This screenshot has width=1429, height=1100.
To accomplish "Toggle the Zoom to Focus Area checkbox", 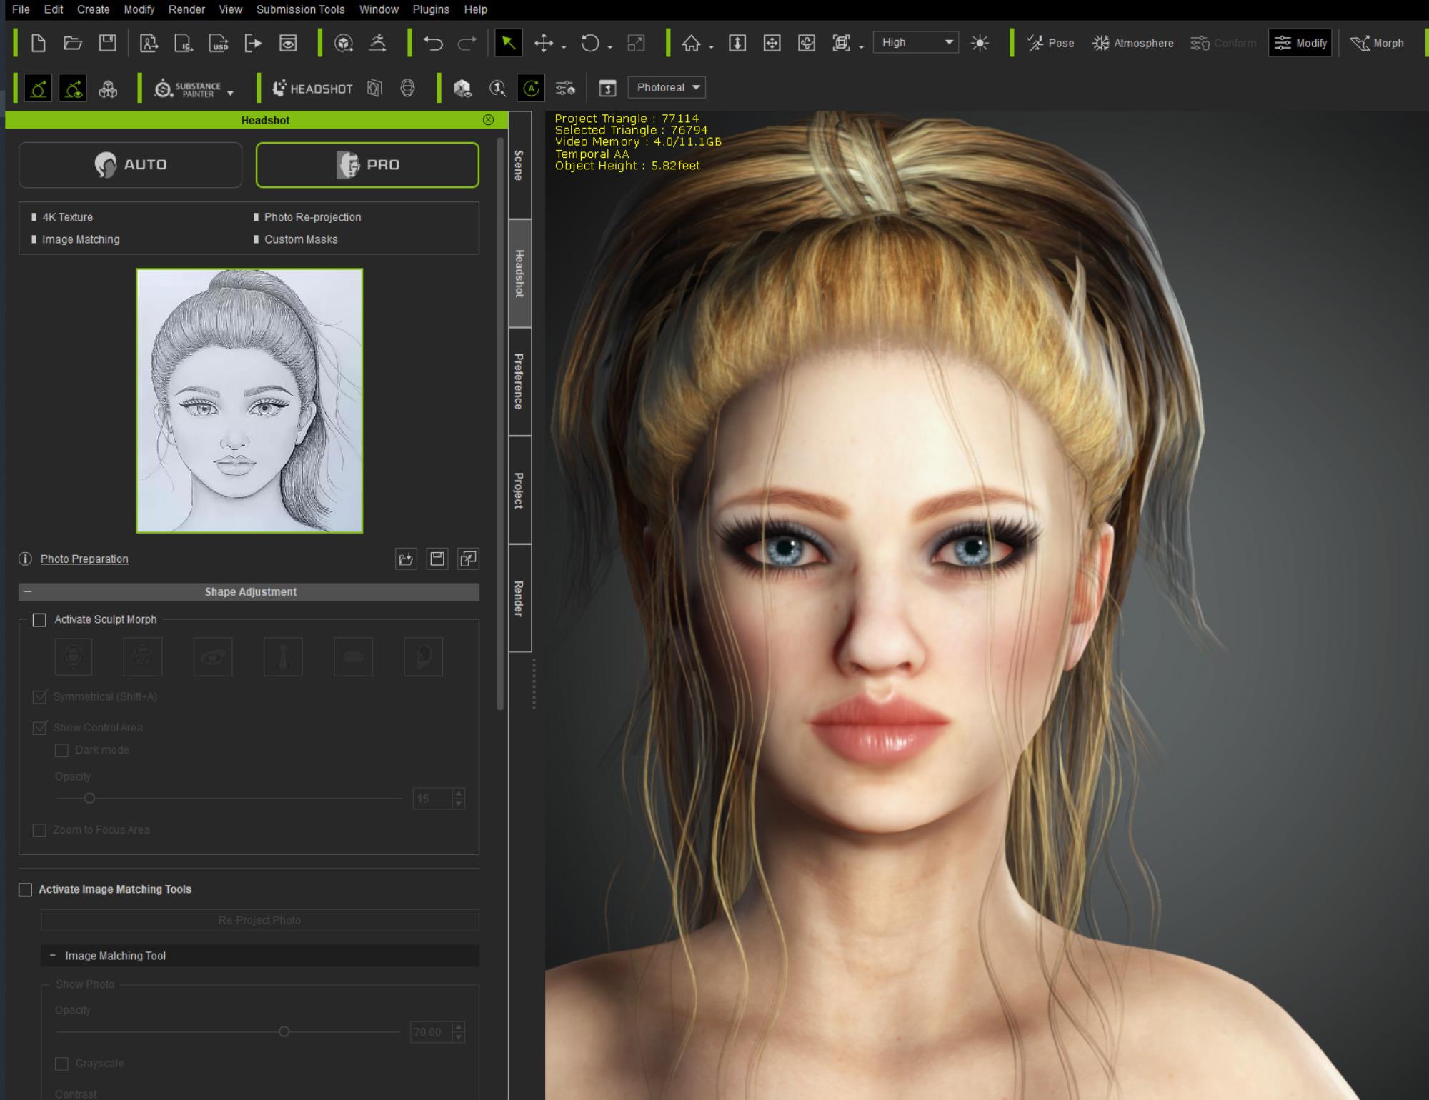I will [x=40, y=830].
